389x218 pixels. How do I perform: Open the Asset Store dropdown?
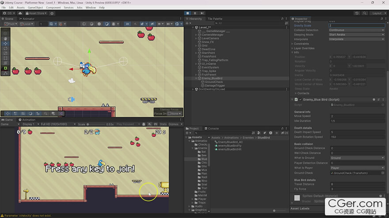coord(36,13)
